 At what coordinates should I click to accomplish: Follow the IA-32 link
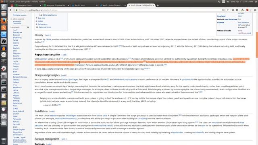(107, 79)
